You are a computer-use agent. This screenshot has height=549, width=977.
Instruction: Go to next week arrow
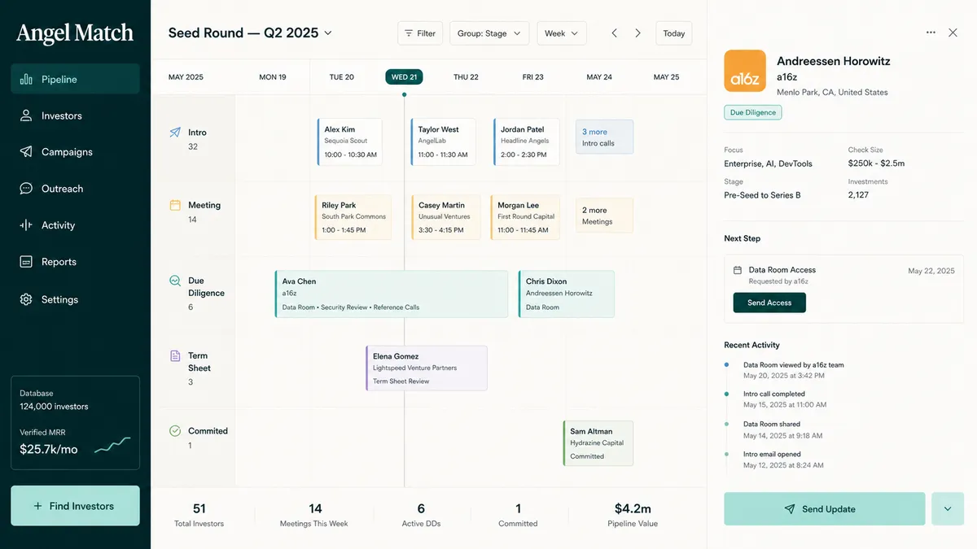coord(638,33)
